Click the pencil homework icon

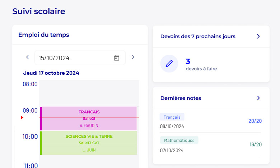click(169, 64)
